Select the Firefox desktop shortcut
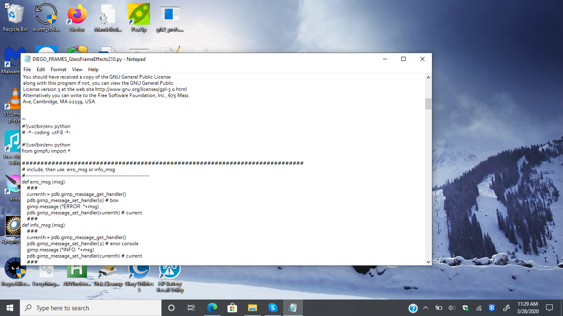Screen dimensions: 563x316 tap(77, 17)
